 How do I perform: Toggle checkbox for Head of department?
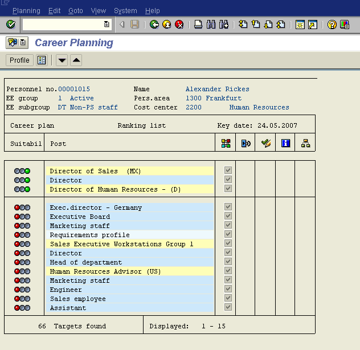[228, 261]
